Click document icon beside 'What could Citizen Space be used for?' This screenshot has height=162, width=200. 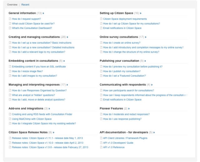(x=10, y=24)
